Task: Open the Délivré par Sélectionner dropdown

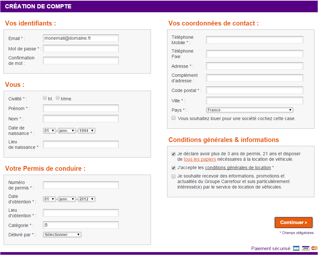Action: 62,235
